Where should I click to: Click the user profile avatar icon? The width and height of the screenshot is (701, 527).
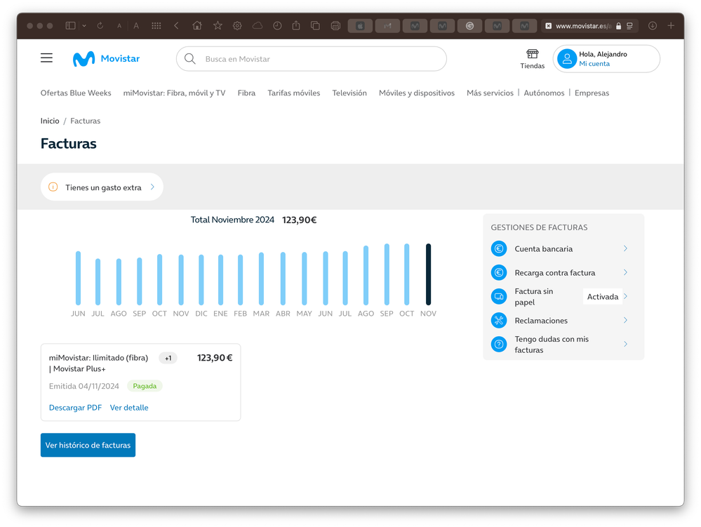pos(567,59)
